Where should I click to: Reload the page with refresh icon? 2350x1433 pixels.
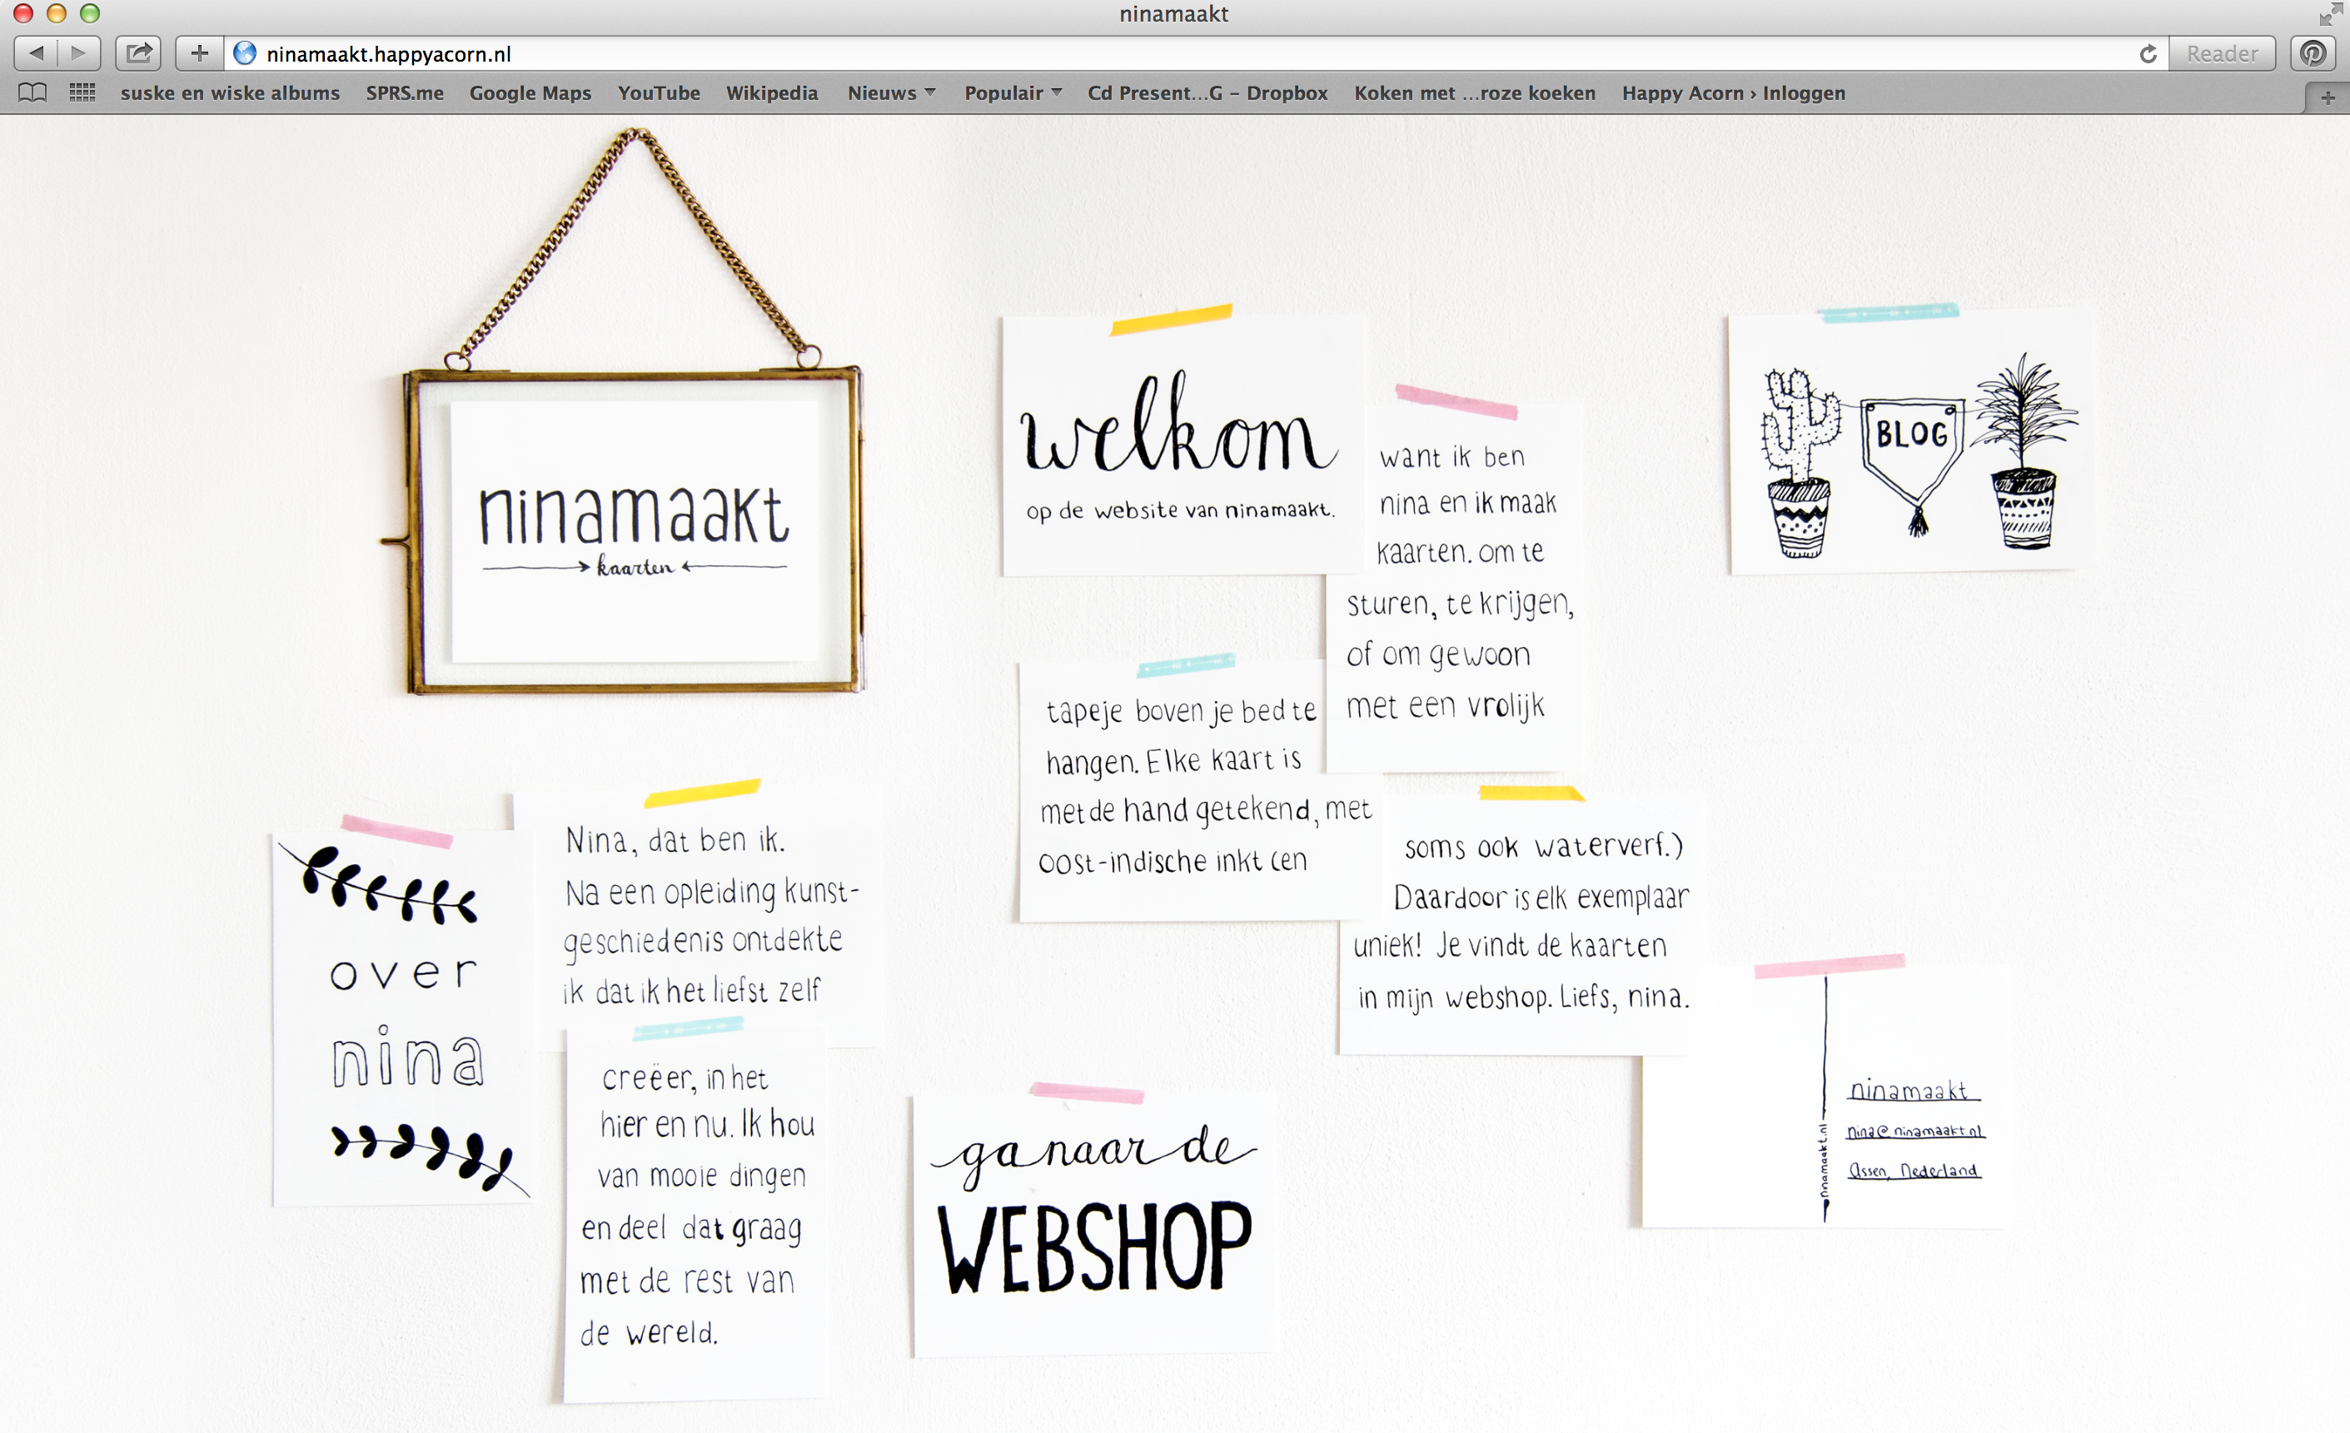coord(2148,54)
